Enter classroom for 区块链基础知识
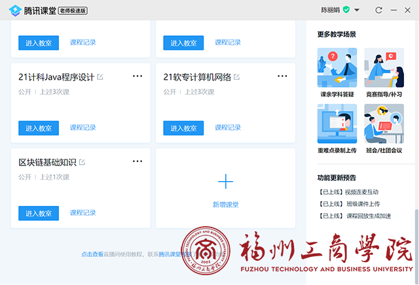This screenshot has height=285, width=419. [39, 213]
